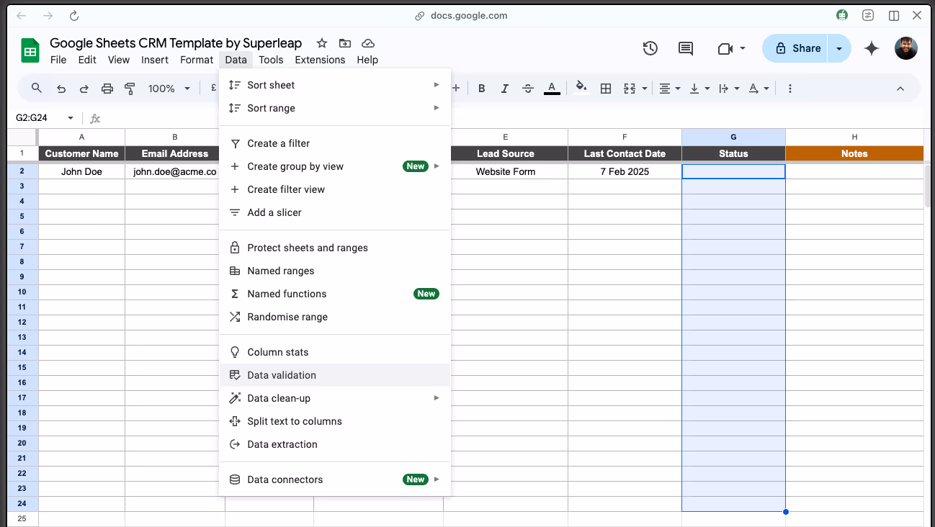Click the pound currency format button
Screen dimensions: 935x527
pos(213,89)
